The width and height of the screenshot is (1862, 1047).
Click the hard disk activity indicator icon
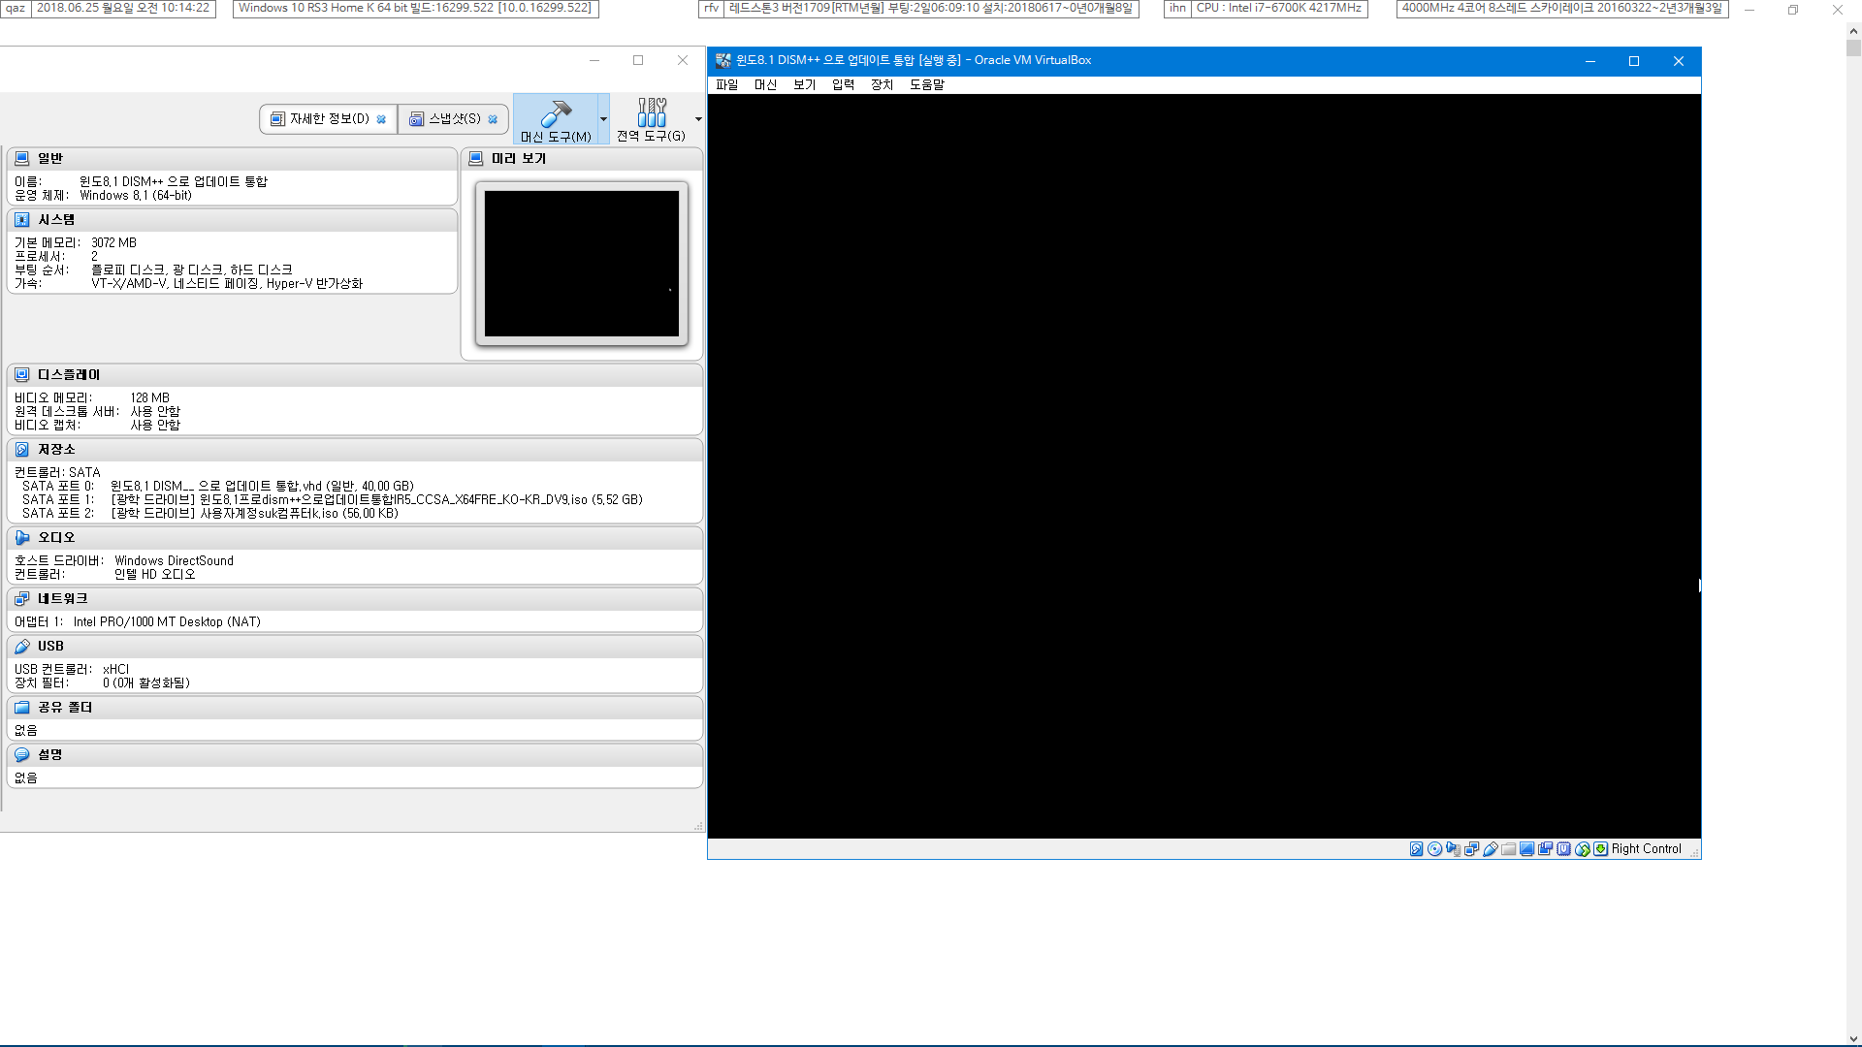(x=1416, y=849)
